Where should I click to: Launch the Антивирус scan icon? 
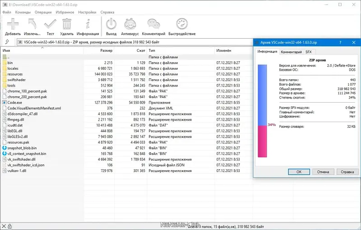pos(130,24)
